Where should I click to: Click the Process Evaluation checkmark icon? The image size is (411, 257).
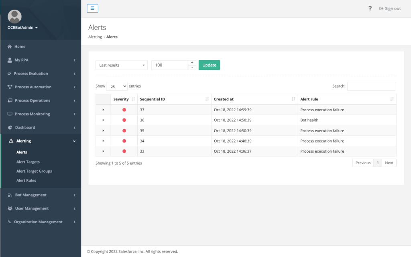tap(10, 73)
